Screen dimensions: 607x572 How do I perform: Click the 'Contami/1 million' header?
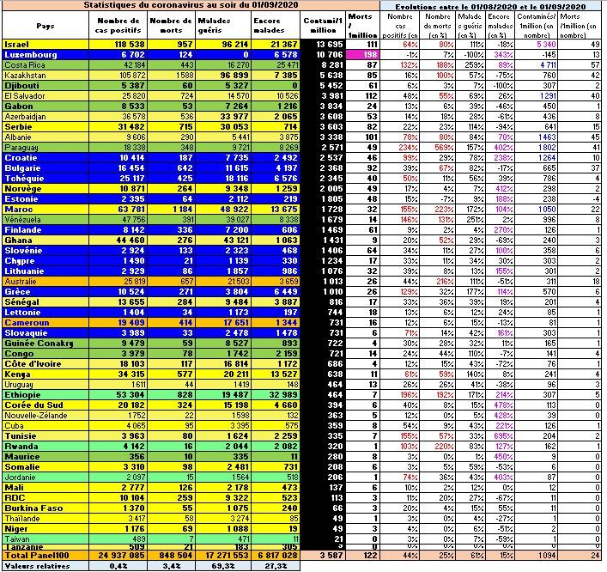[x=323, y=26]
